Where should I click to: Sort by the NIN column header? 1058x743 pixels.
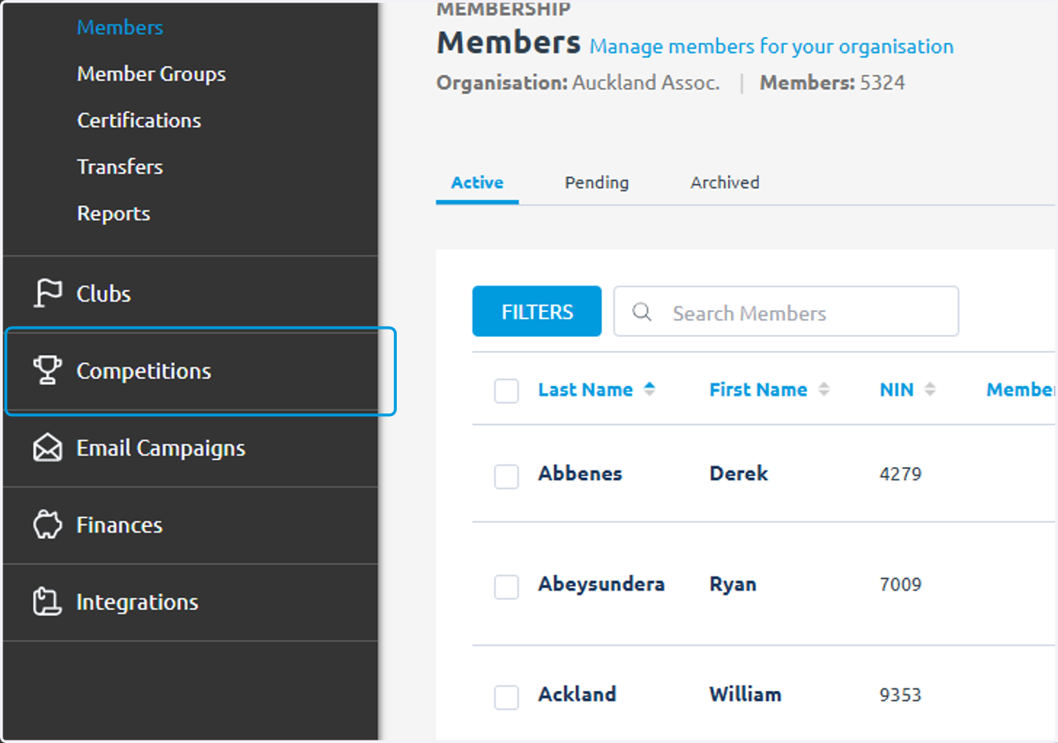pos(897,390)
